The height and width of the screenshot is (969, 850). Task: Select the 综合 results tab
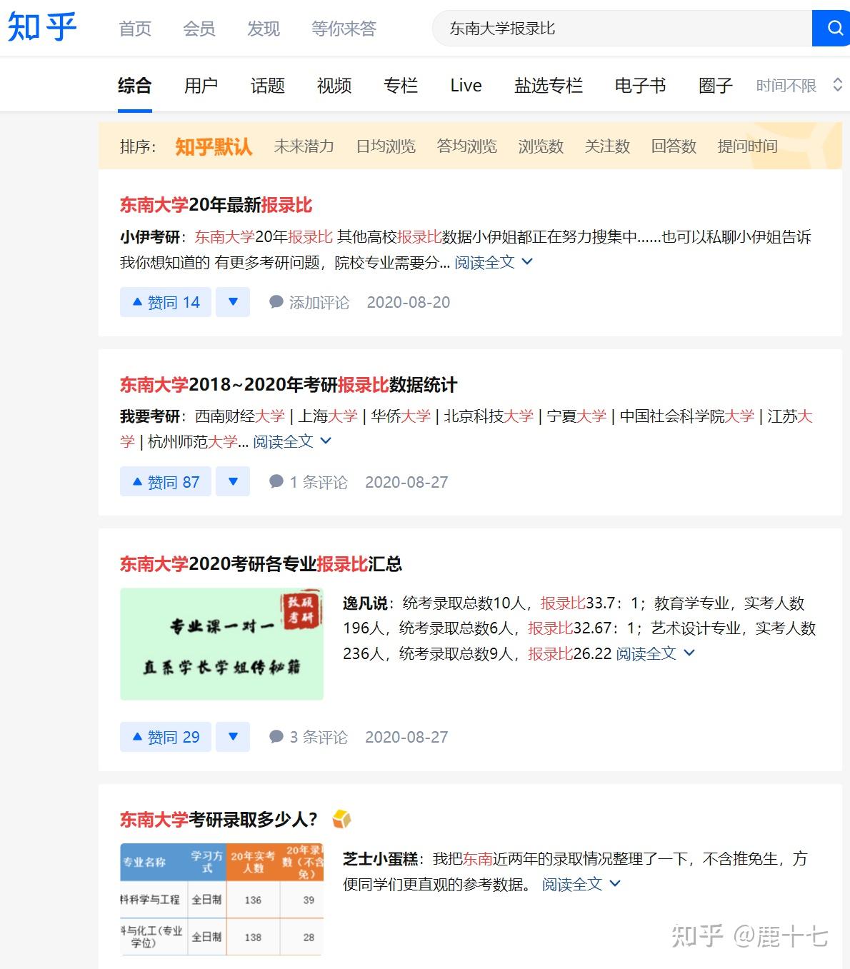[135, 86]
